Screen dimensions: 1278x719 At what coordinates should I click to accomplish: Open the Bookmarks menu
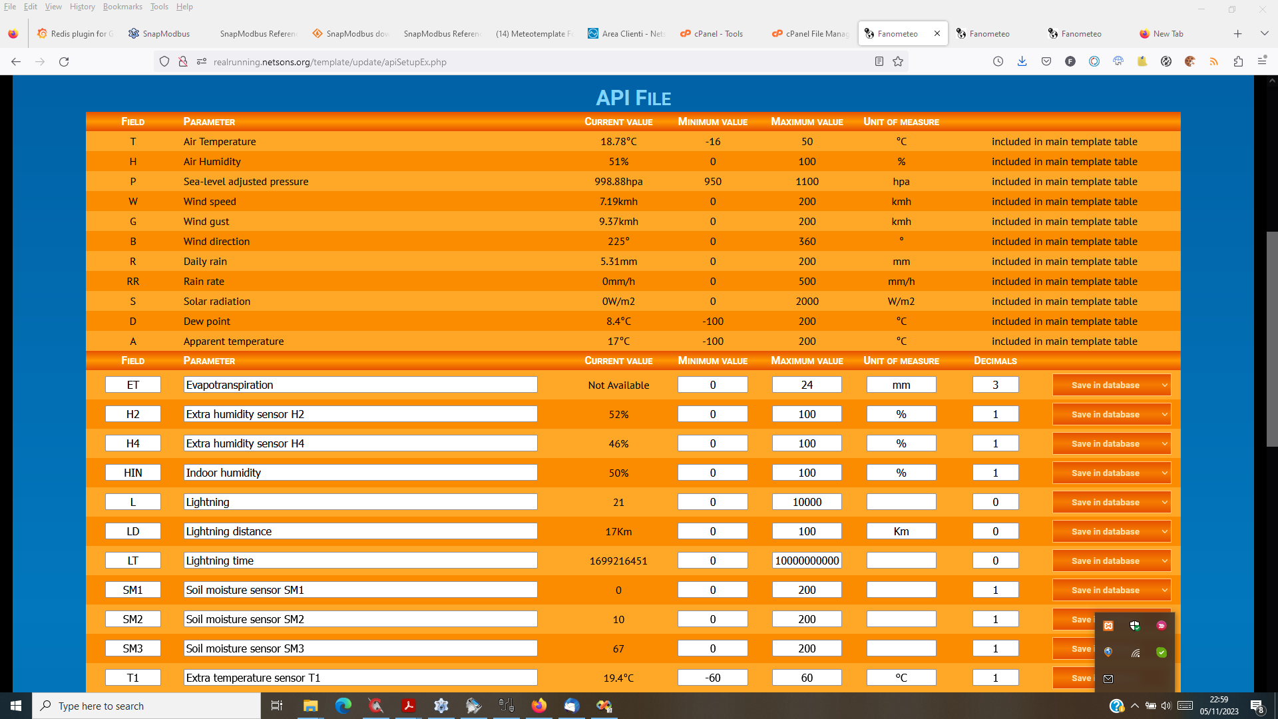[x=122, y=7]
